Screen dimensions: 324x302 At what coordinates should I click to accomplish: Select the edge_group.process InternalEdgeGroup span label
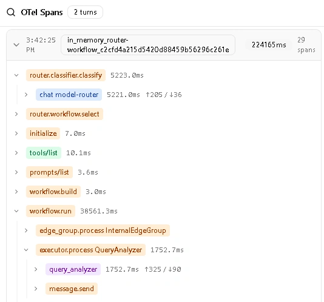[103, 230]
